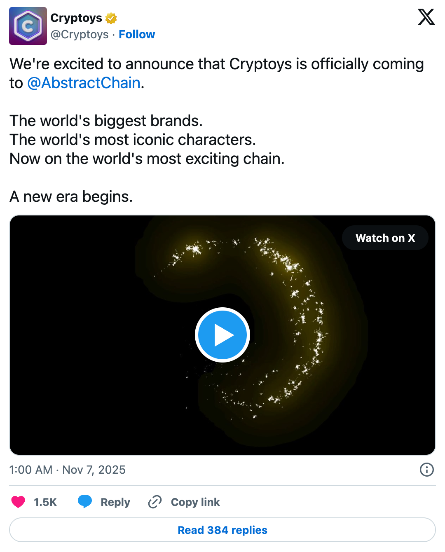Open the 1:00 AM Nov 7, 2025 timestamp
Image resolution: width=445 pixels, height=552 pixels.
point(68,470)
